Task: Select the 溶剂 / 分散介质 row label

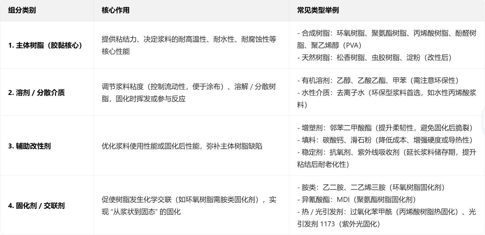Action: click(36, 93)
